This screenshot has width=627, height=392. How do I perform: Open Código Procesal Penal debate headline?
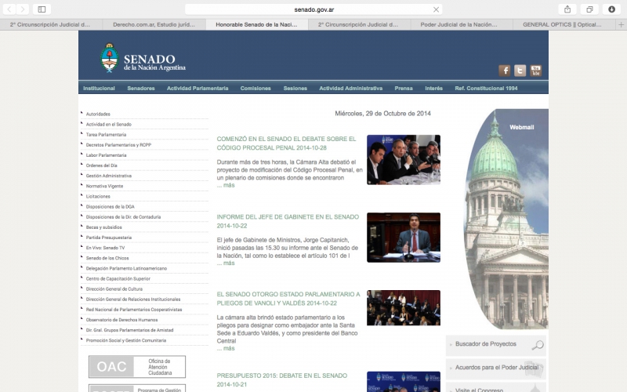coord(286,143)
